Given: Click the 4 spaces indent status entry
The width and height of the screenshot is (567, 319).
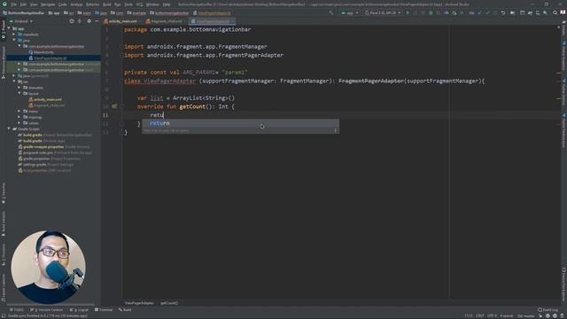Looking at the screenshot, I should point(506,315).
